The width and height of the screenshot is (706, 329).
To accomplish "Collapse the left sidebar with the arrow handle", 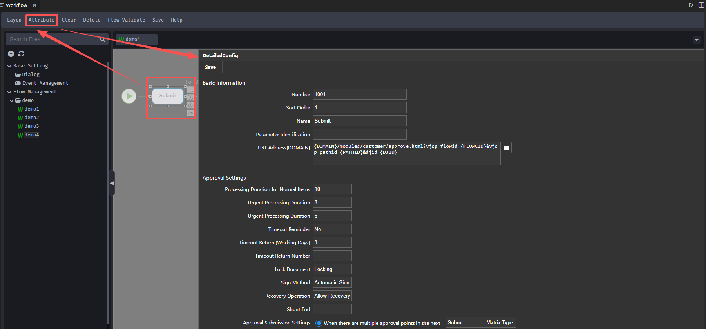I will click(x=112, y=183).
